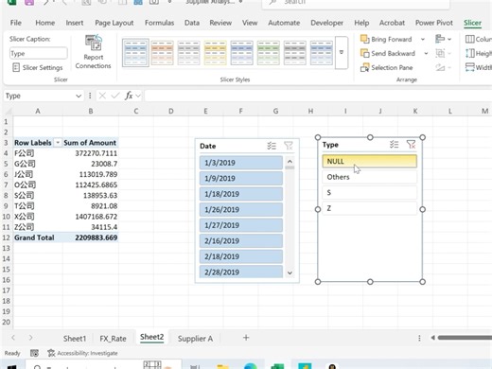Image resolution: width=492 pixels, height=369 pixels.
Task: Open Slicer Settings
Action: (38, 67)
